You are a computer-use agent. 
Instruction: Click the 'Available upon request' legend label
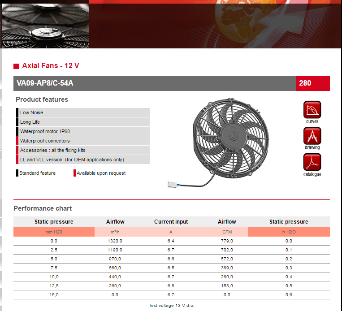coord(101,173)
